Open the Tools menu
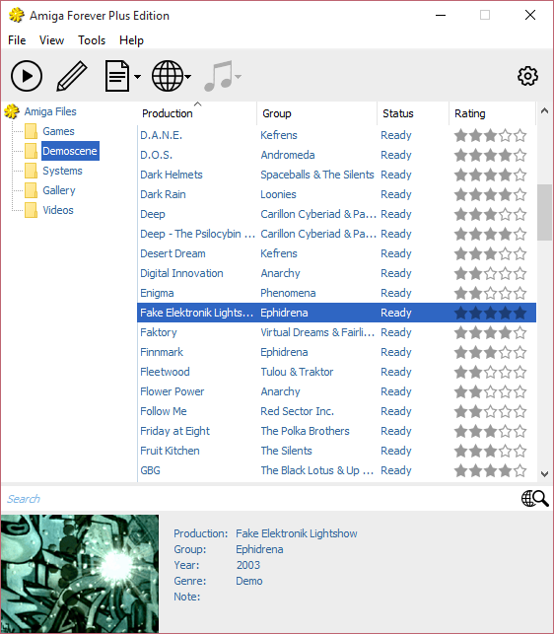 tap(92, 40)
